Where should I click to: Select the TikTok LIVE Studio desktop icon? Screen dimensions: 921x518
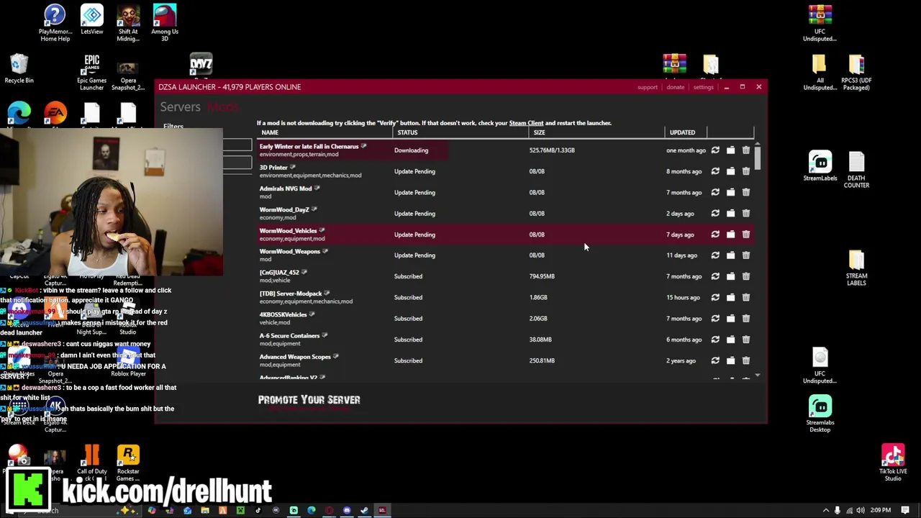click(x=893, y=463)
